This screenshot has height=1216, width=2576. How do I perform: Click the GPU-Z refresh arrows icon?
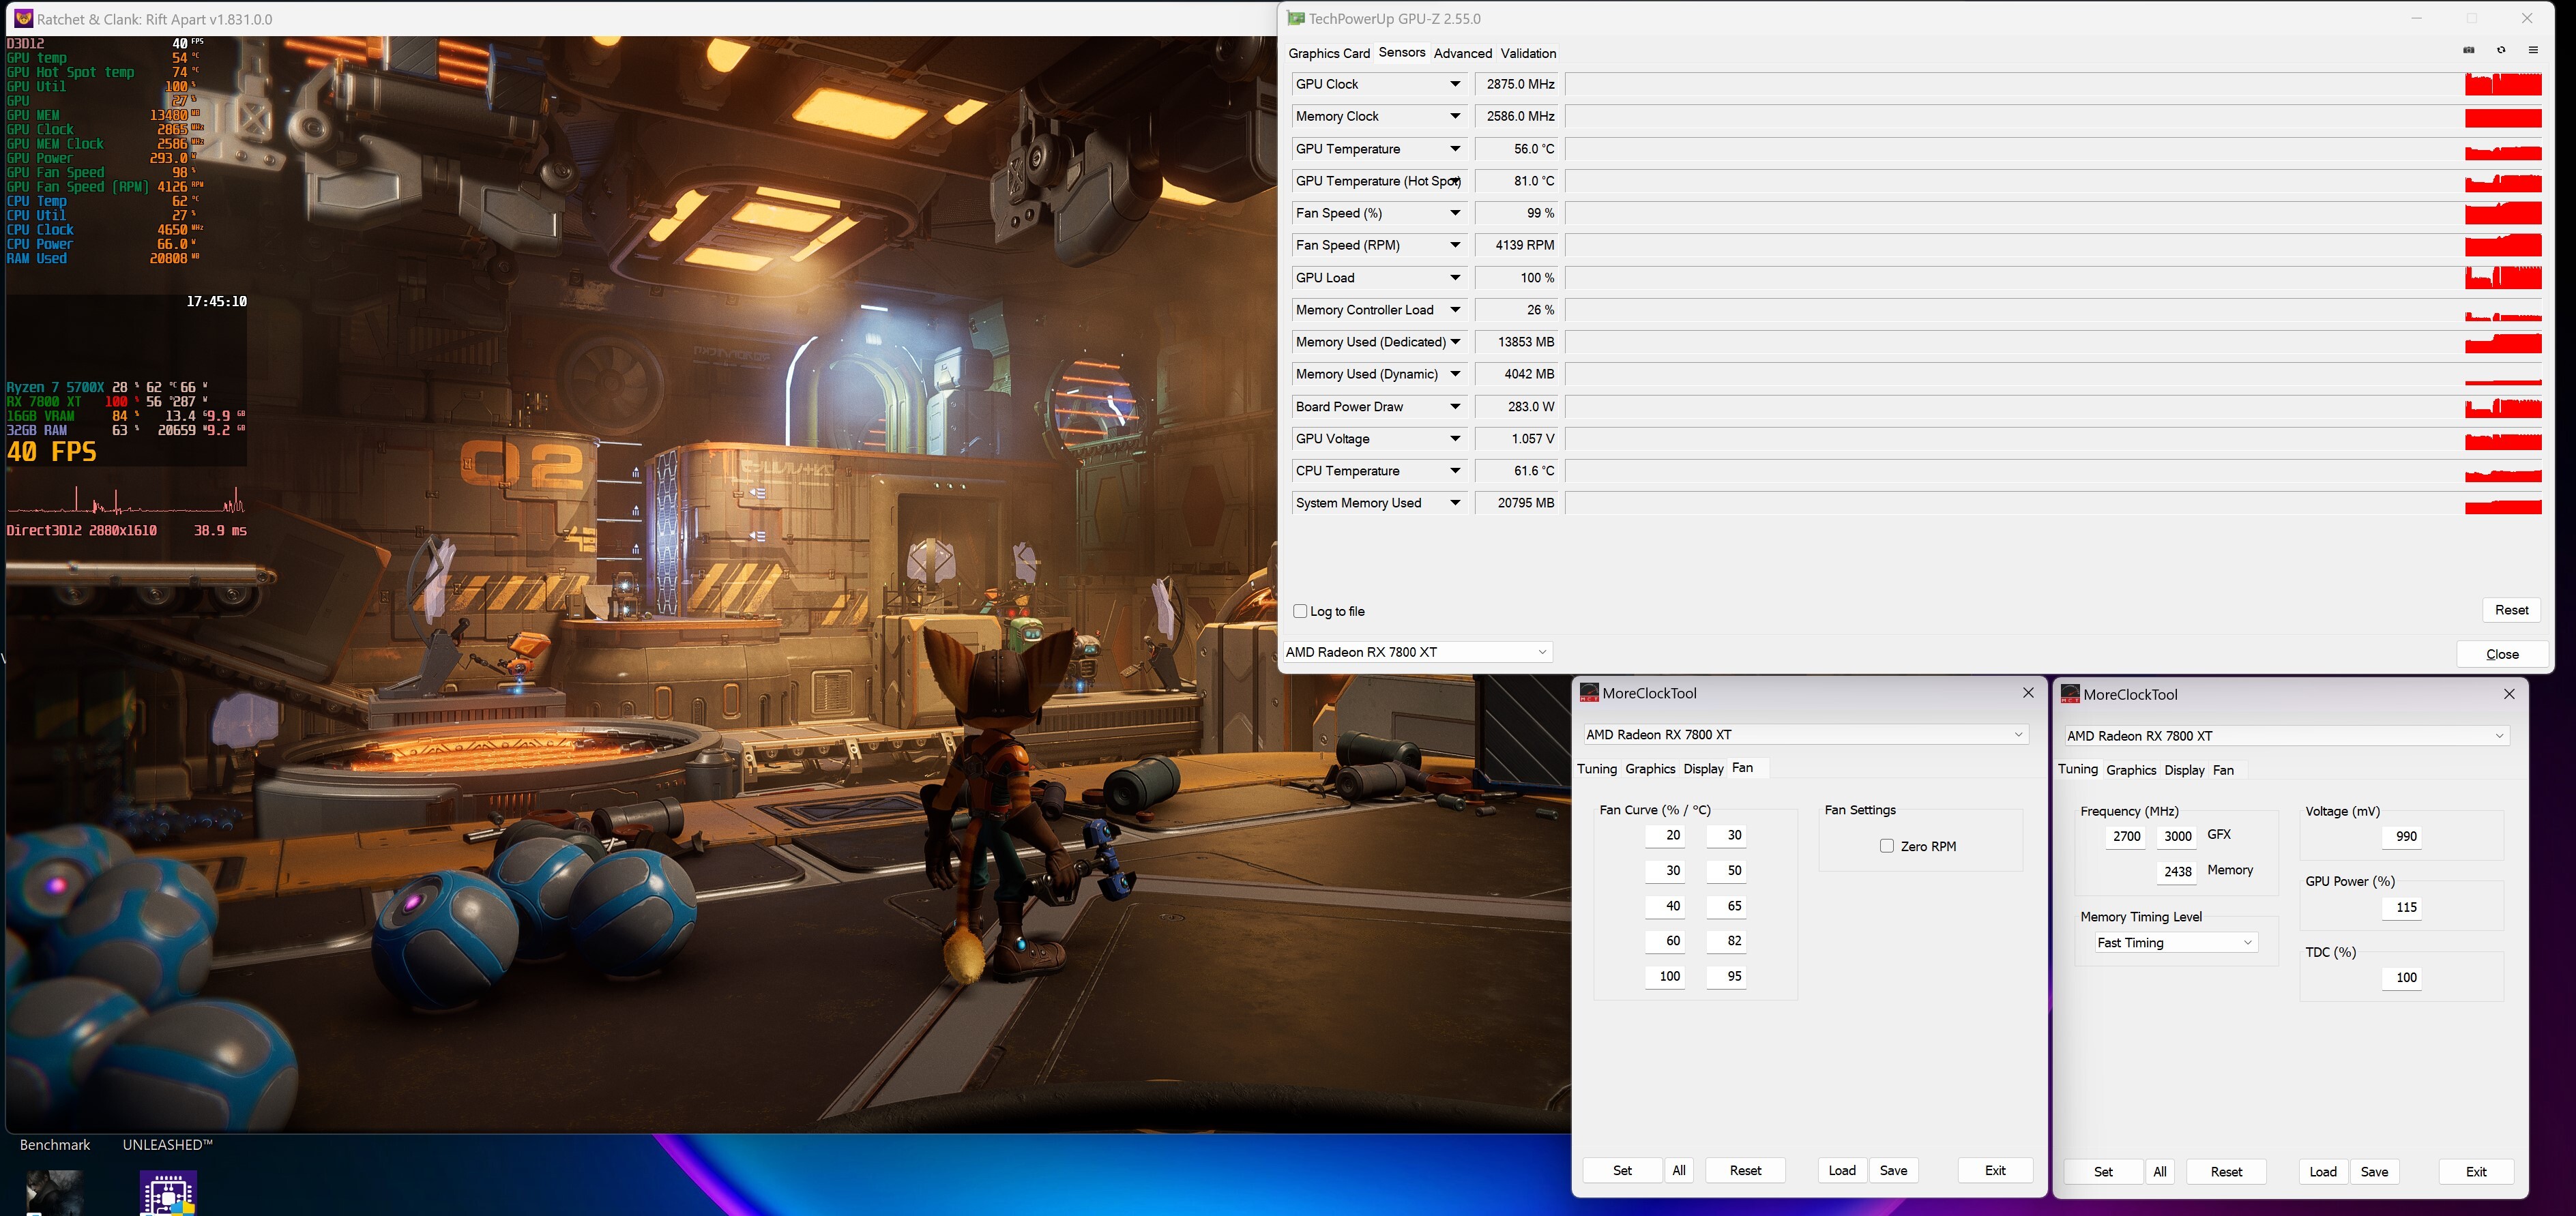point(2501,50)
